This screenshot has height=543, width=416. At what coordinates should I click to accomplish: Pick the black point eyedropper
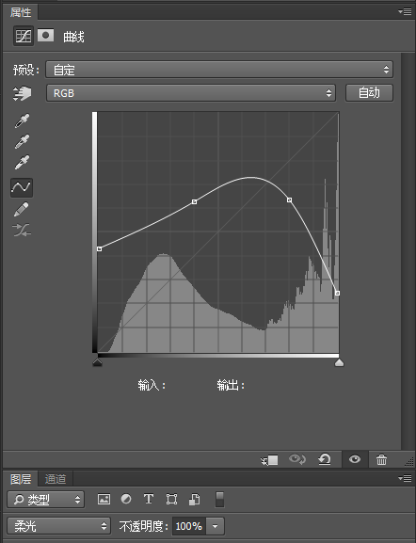tap(23, 120)
